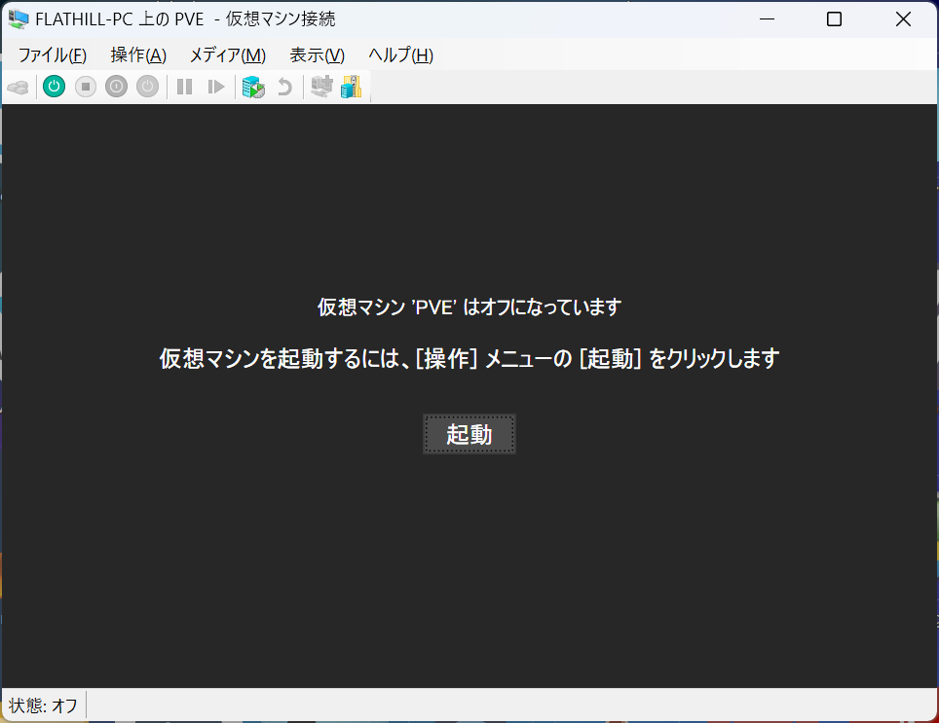Click the Revert (undo arrow) icon
This screenshot has width=939, height=723.
[x=285, y=88]
